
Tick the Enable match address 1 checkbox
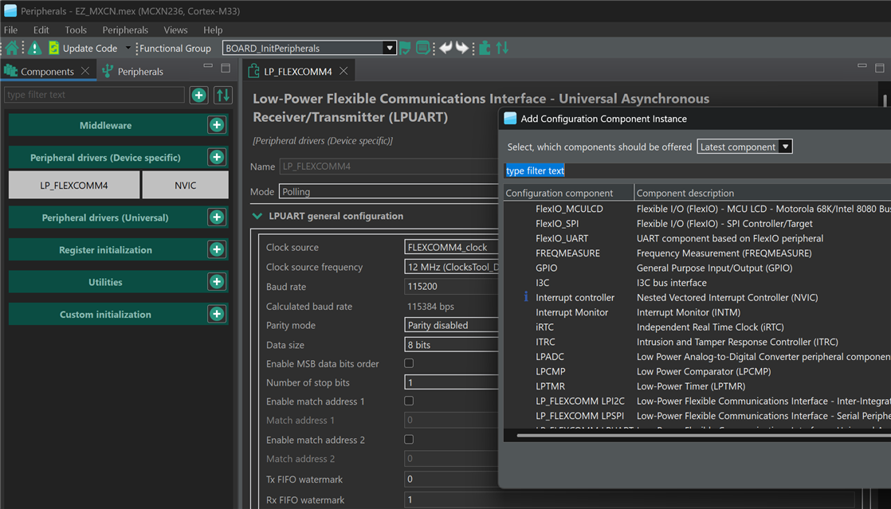coord(409,401)
